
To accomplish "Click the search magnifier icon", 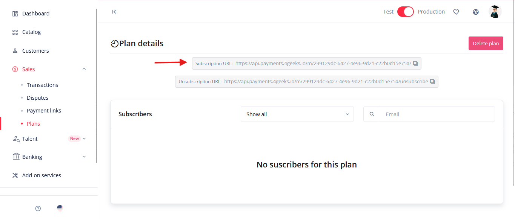I will (372, 114).
